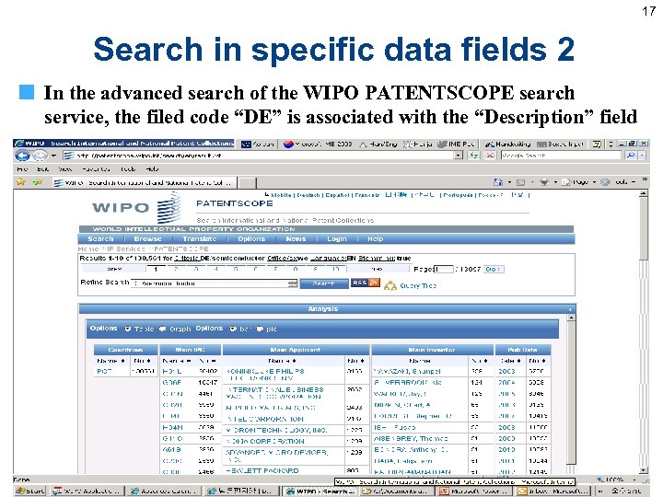Open the Browse tab in the WIPO navigation

click(147, 238)
